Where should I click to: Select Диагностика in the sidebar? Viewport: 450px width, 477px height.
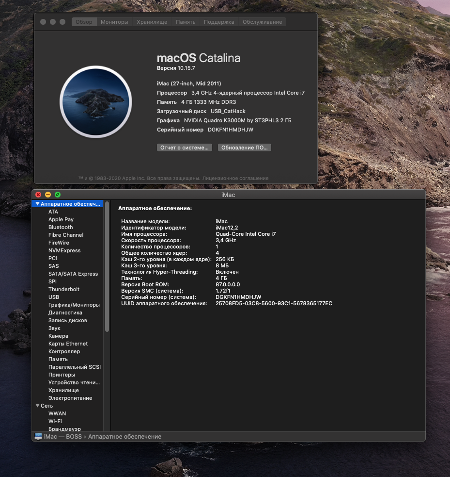65,313
